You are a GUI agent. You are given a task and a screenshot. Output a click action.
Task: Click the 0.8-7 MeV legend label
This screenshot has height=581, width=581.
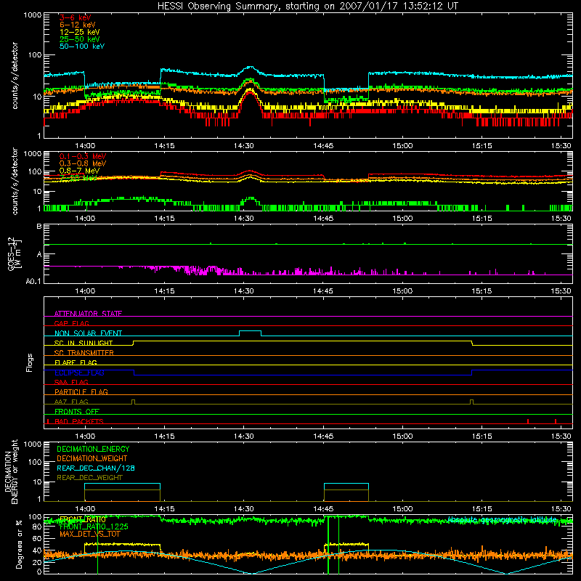pyautogui.click(x=79, y=171)
